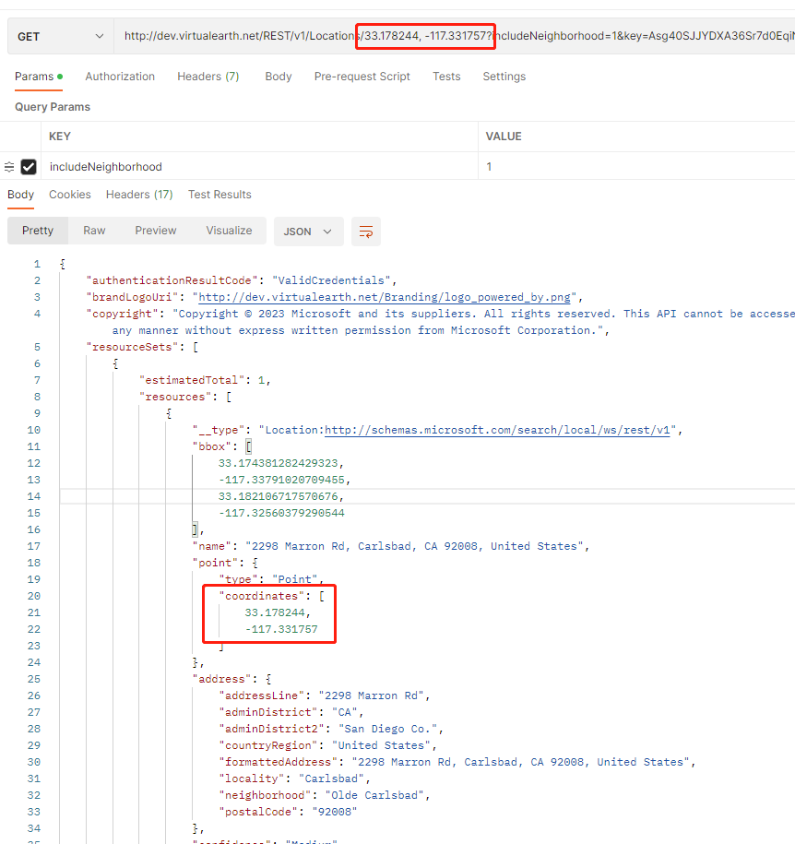Click the "San Diego Co." value
Image resolution: width=795 pixels, height=844 pixels.
[387, 729]
